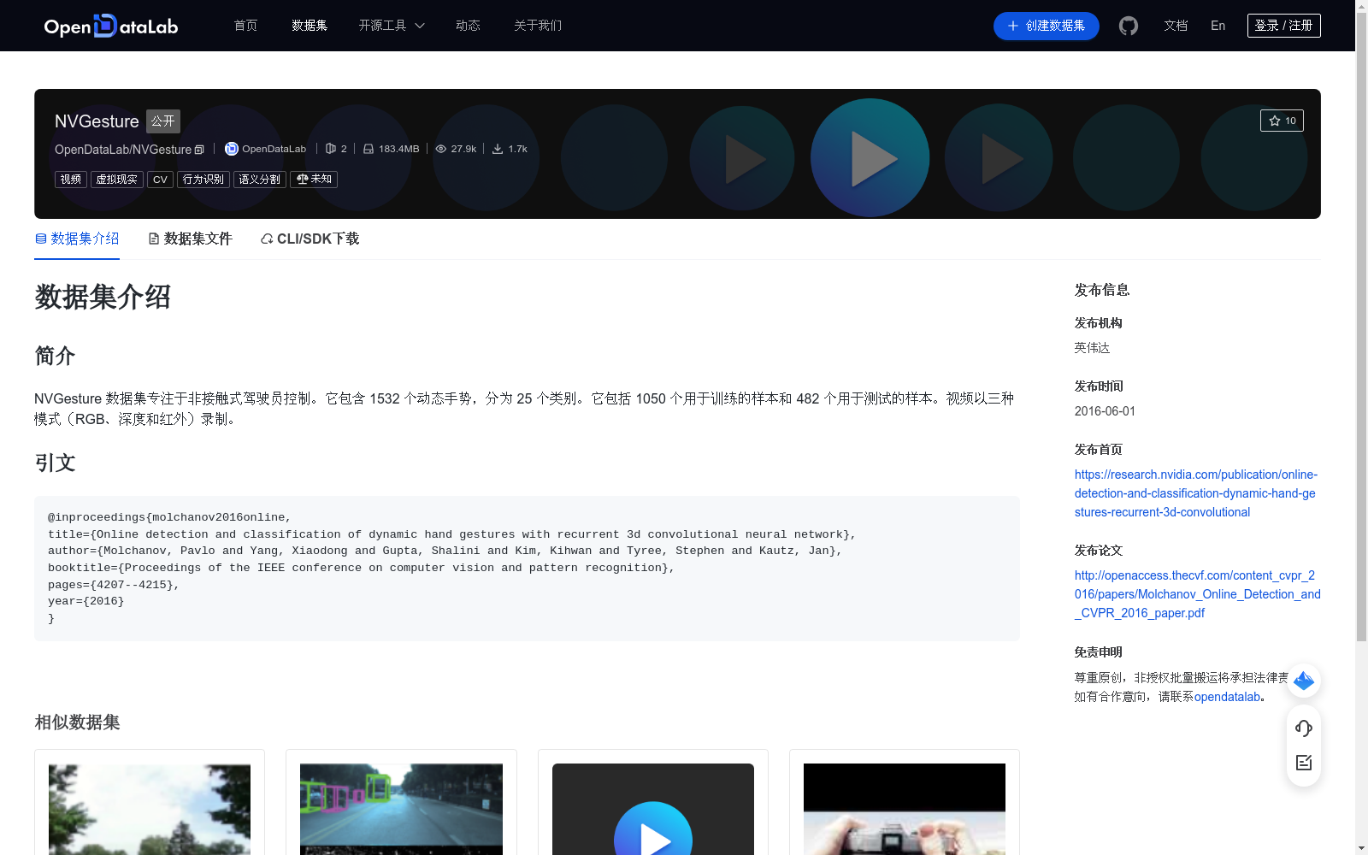Go to 首页 in the navigation
The image size is (1368, 855).
click(246, 26)
